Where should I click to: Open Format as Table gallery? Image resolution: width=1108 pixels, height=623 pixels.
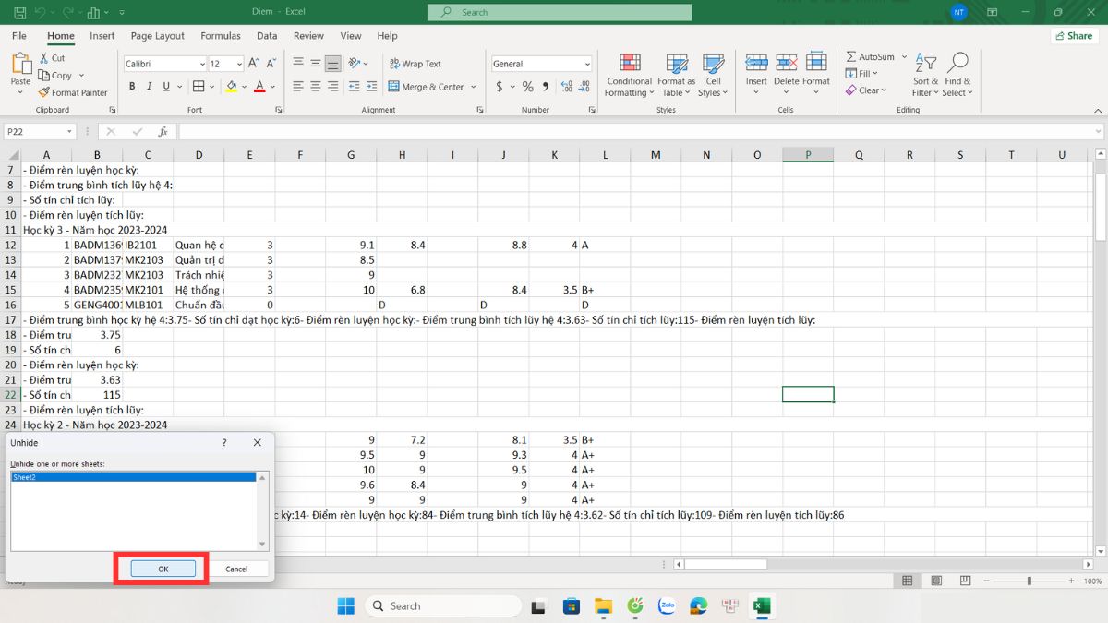tap(676, 76)
